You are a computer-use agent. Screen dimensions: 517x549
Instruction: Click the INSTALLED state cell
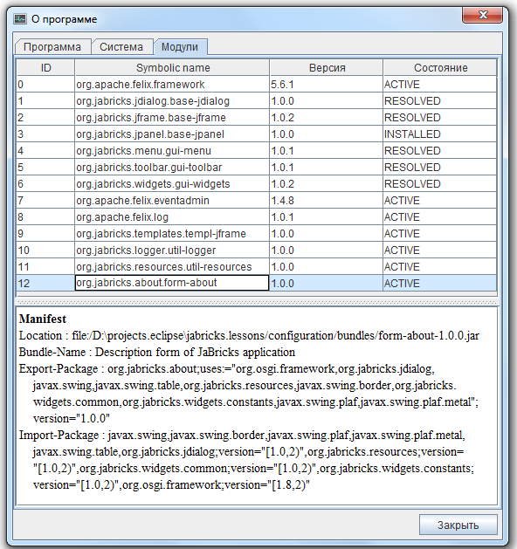pos(440,134)
